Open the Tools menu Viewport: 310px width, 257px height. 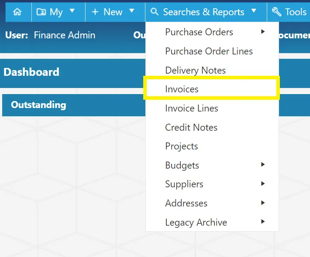point(296,12)
